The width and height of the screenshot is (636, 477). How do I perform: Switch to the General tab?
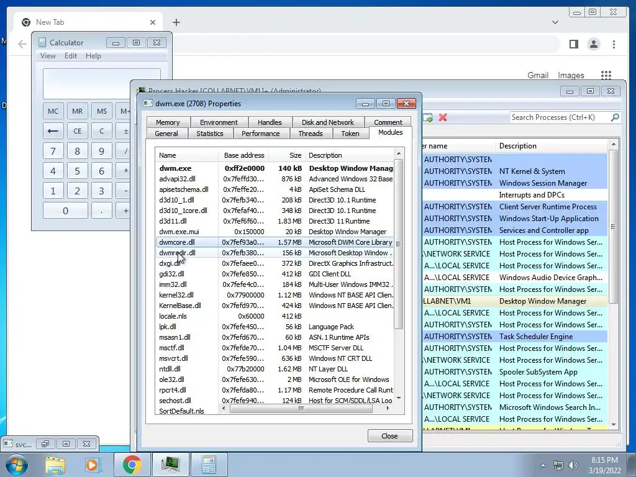tap(166, 134)
